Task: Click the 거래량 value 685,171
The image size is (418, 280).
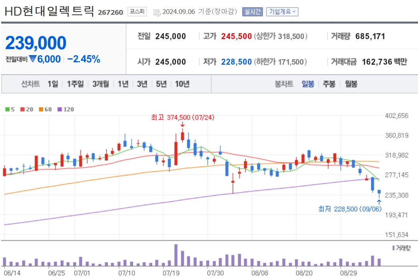Action: [x=370, y=36]
